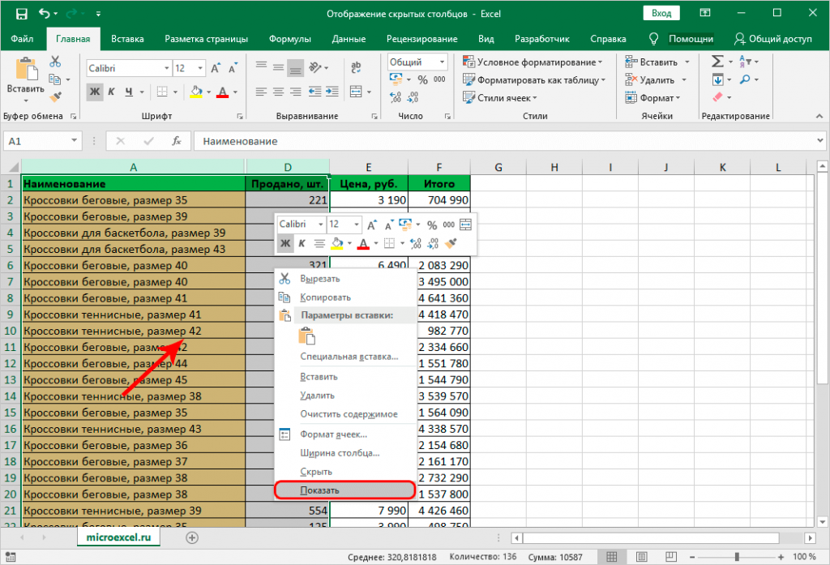Click the Undo arrow icon
The image size is (830, 565).
click(45, 14)
